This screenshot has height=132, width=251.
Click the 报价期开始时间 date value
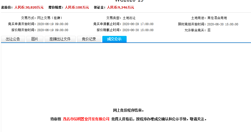point(53,30)
